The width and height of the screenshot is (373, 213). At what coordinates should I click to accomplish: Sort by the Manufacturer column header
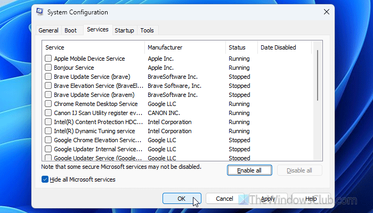pyautogui.click(x=185, y=47)
